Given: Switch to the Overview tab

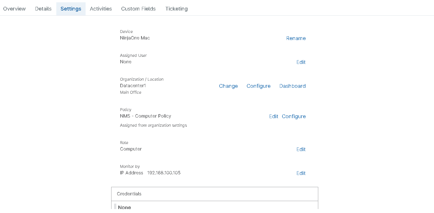Looking at the screenshot, I should point(14,9).
